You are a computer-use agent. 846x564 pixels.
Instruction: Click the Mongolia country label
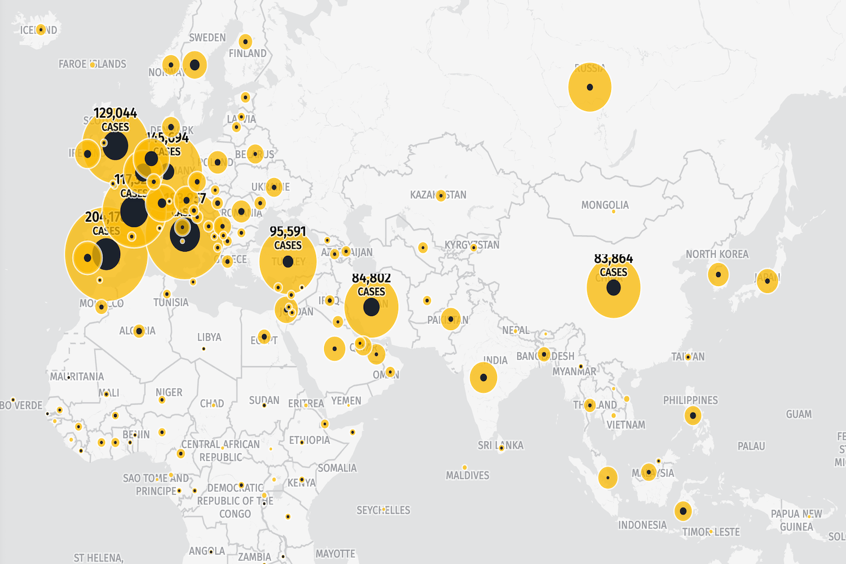pos(605,205)
